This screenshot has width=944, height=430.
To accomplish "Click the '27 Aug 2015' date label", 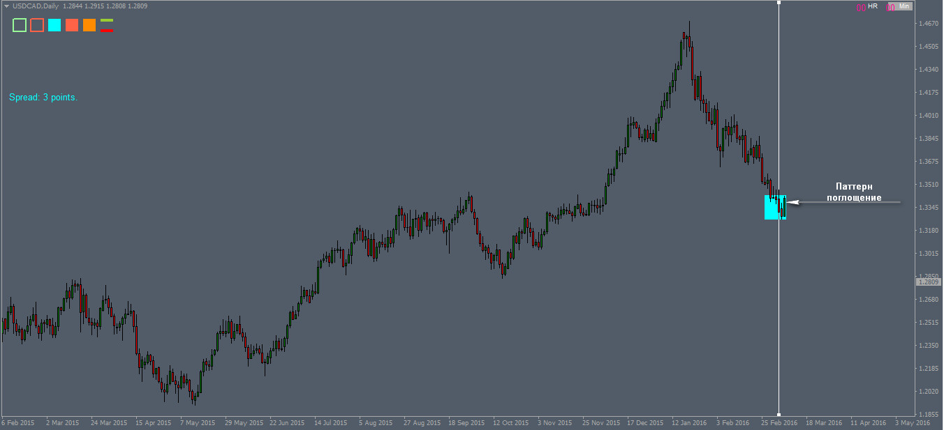I will tap(421, 423).
